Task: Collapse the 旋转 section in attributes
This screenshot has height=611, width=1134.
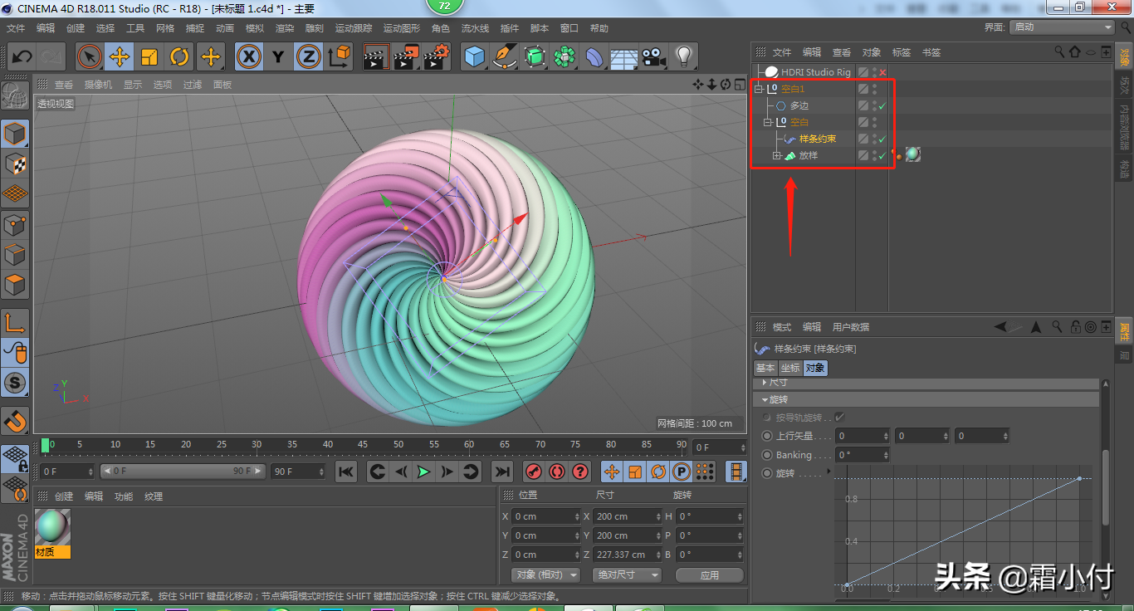Action: [765, 399]
